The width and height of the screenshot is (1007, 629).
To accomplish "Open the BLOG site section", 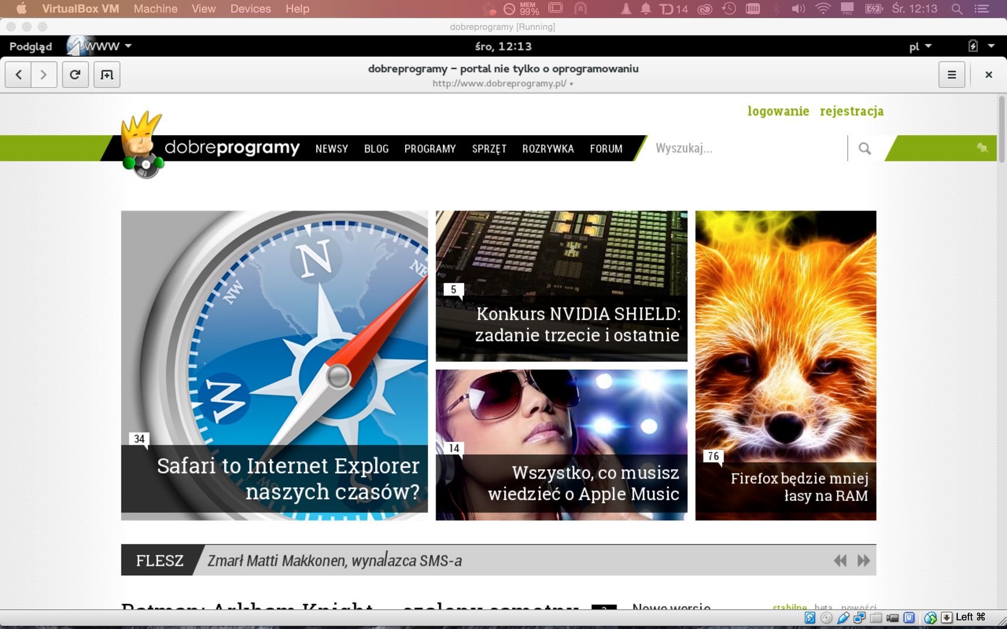I will click(376, 149).
